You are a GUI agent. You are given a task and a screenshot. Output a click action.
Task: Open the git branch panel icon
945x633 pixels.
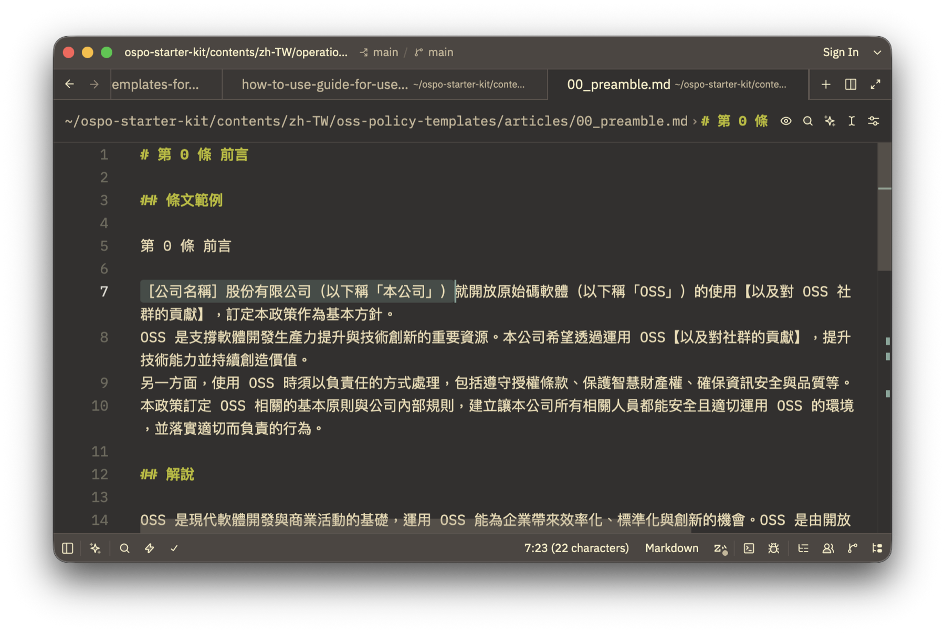click(x=853, y=548)
